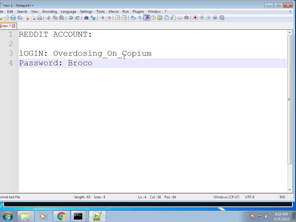
Task: Open the Tools menu
Action: [100, 12]
